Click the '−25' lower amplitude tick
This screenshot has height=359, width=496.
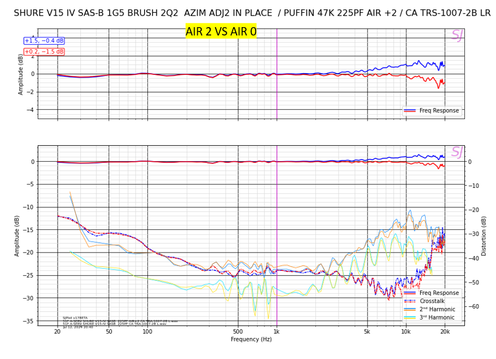[x=28, y=275]
